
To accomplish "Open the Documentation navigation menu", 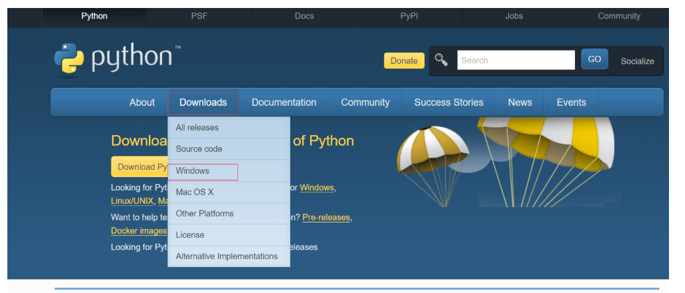I will [284, 103].
